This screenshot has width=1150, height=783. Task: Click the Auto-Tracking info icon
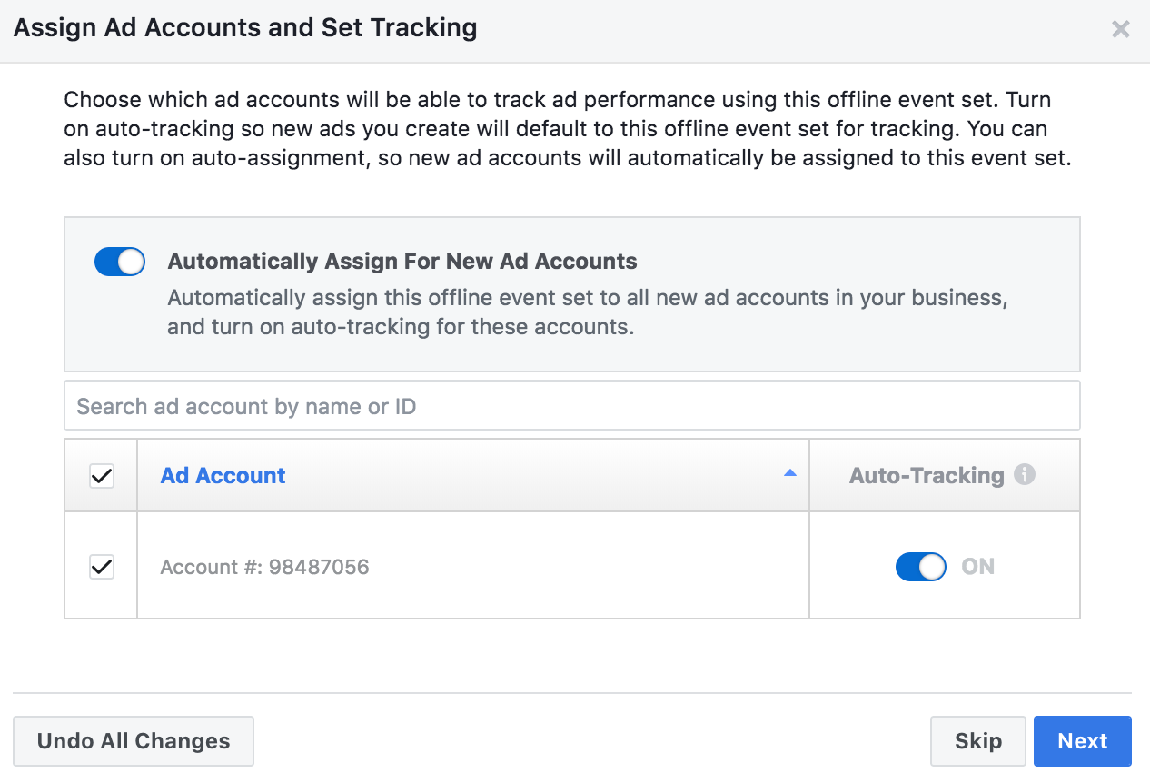(x=1025, y=474)
